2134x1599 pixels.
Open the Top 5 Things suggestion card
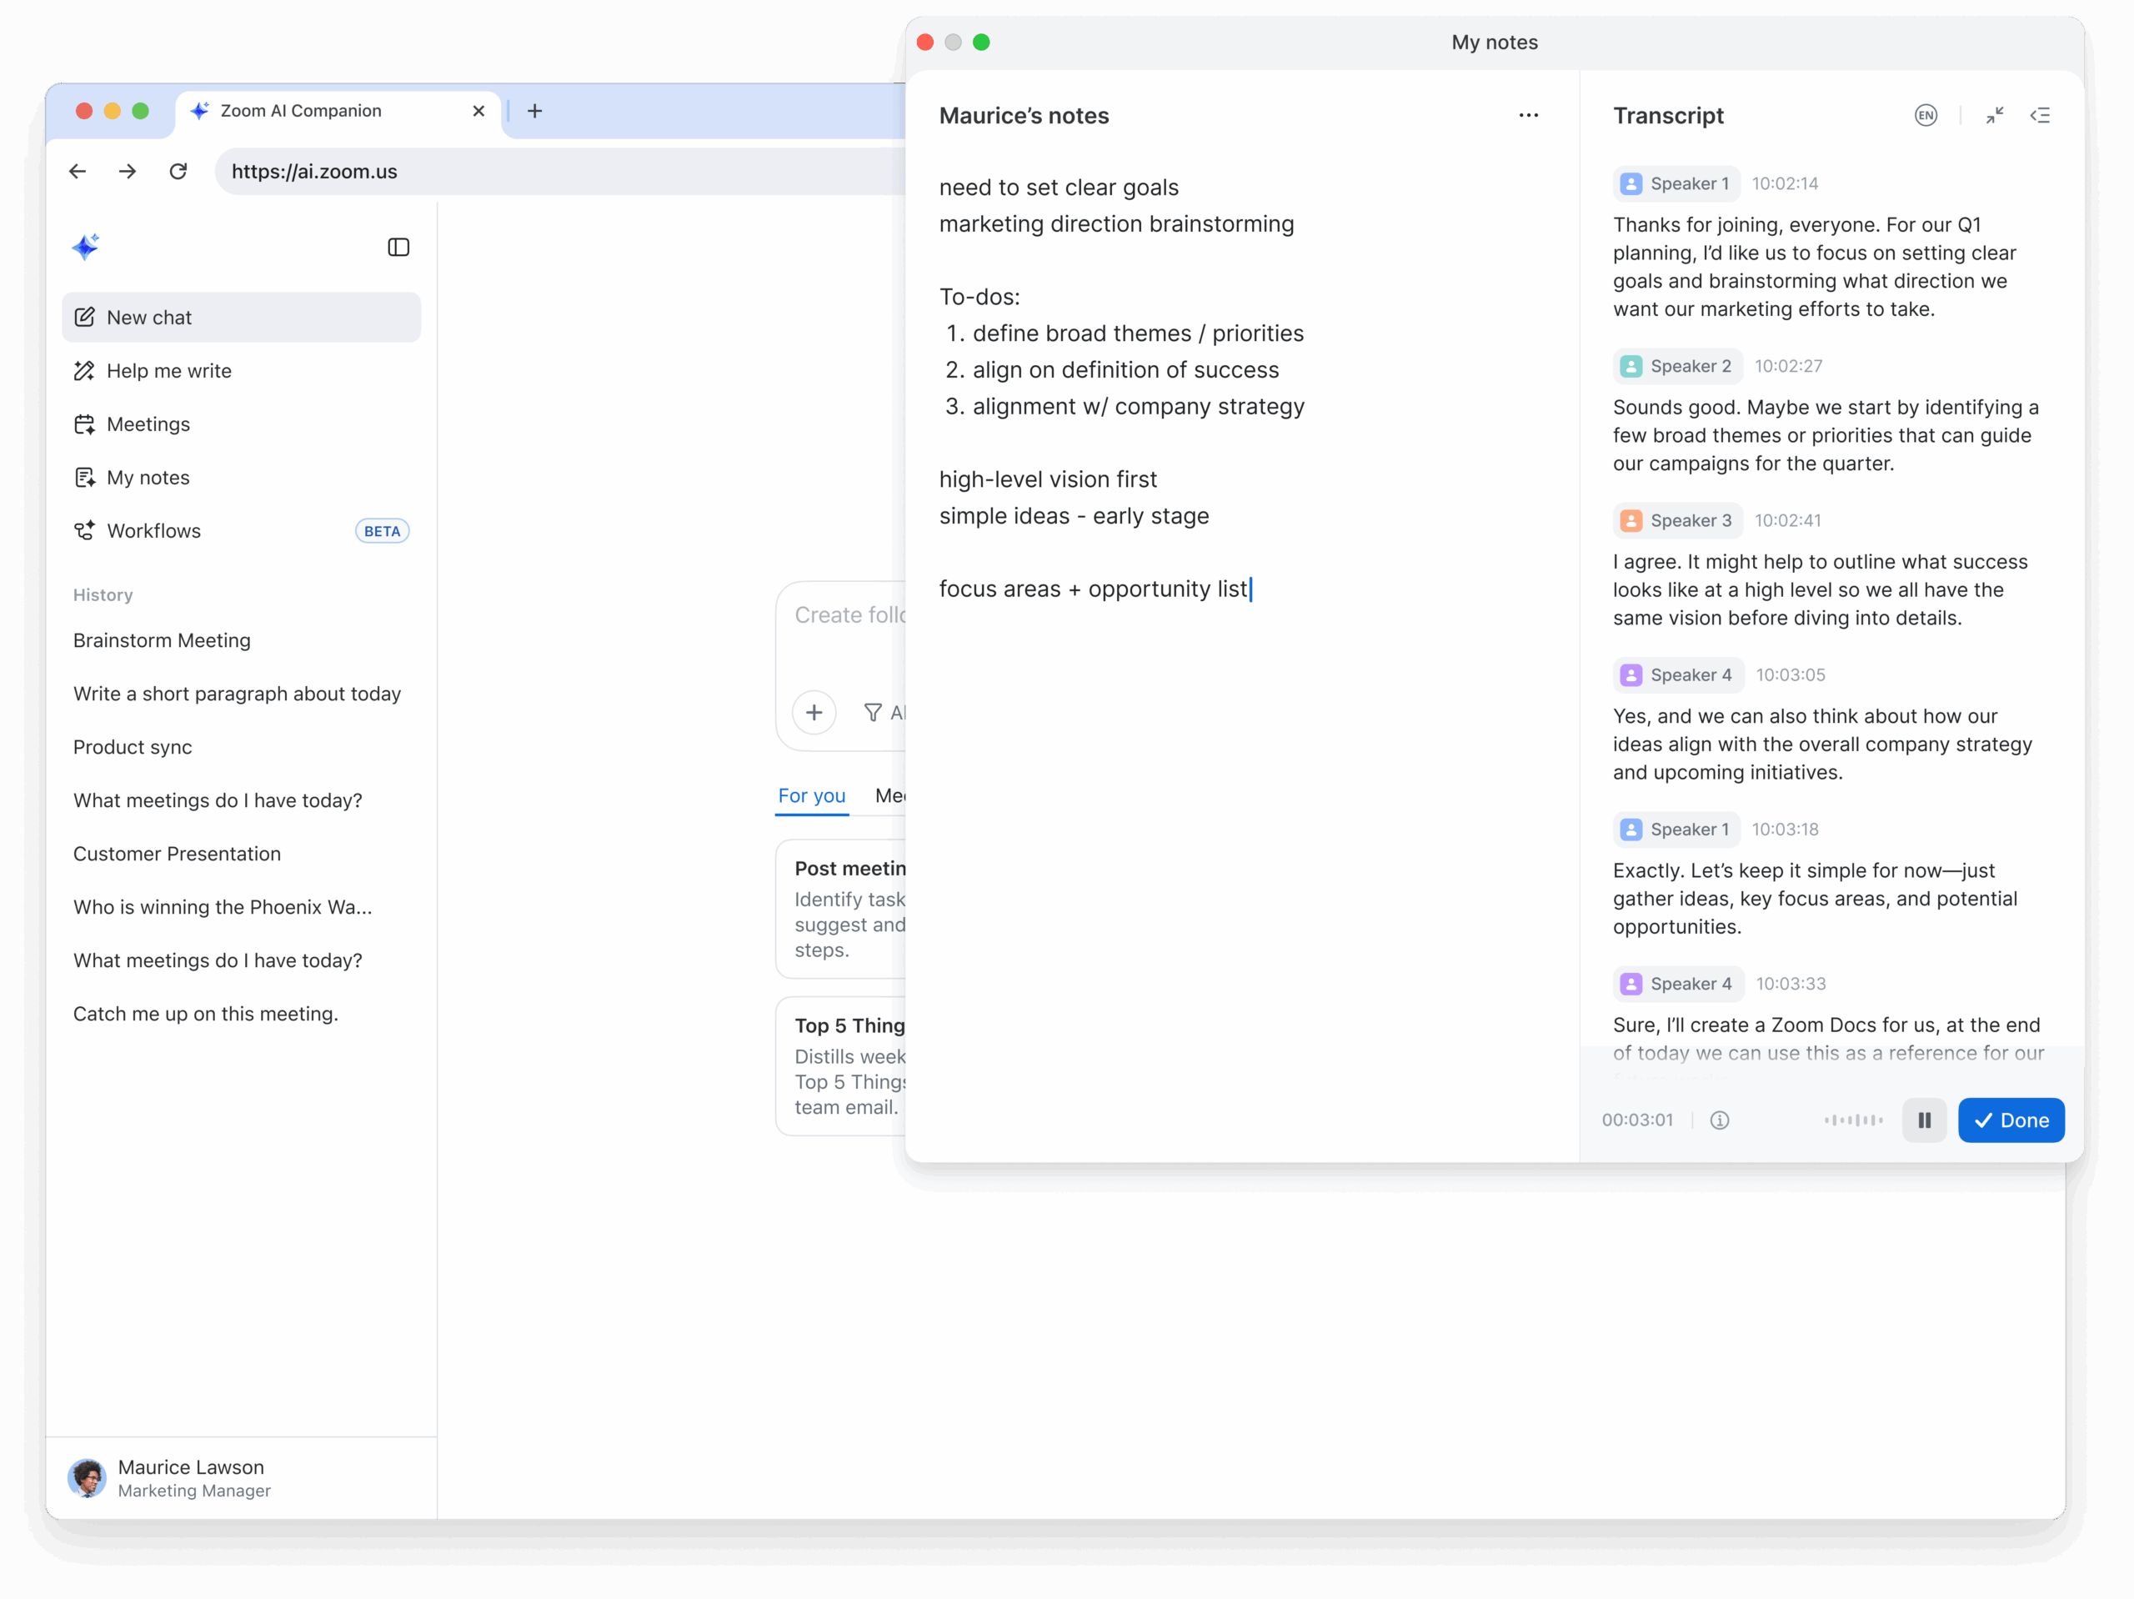pyautogui.click(x=841, y=1065)
